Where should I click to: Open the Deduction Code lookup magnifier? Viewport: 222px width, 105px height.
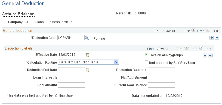pyautogui.click(x=87, y=38)
